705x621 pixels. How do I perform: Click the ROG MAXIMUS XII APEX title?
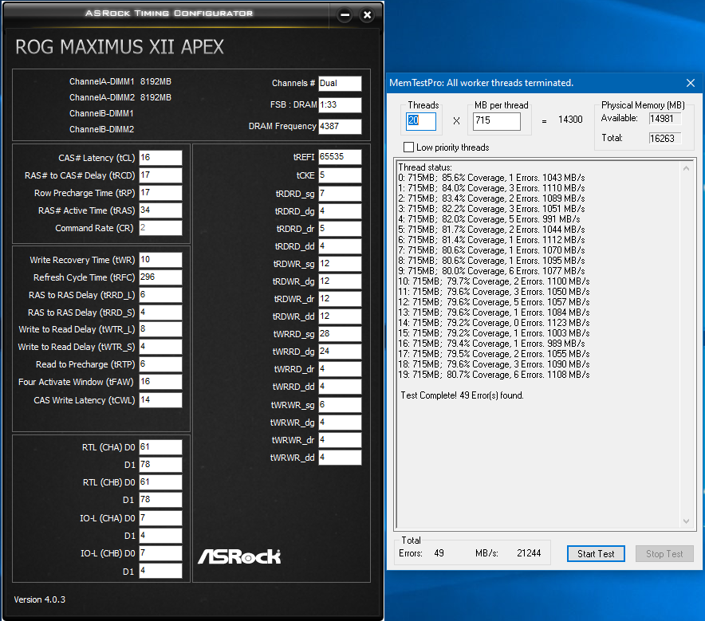[x=120, y=47]
